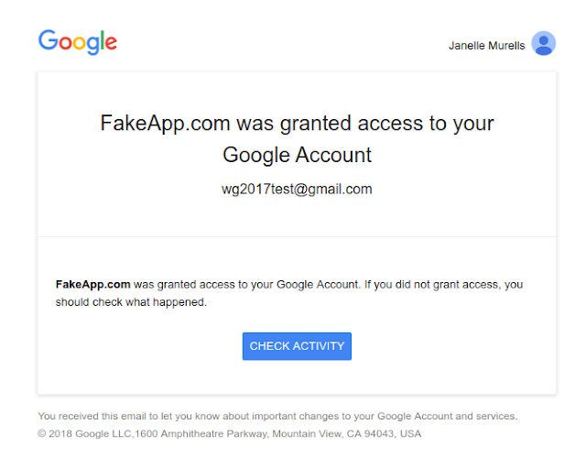Click the "should check what happened" text line
Image resolution: width=586 pixels, height=468 pixels.
point(131,302)
